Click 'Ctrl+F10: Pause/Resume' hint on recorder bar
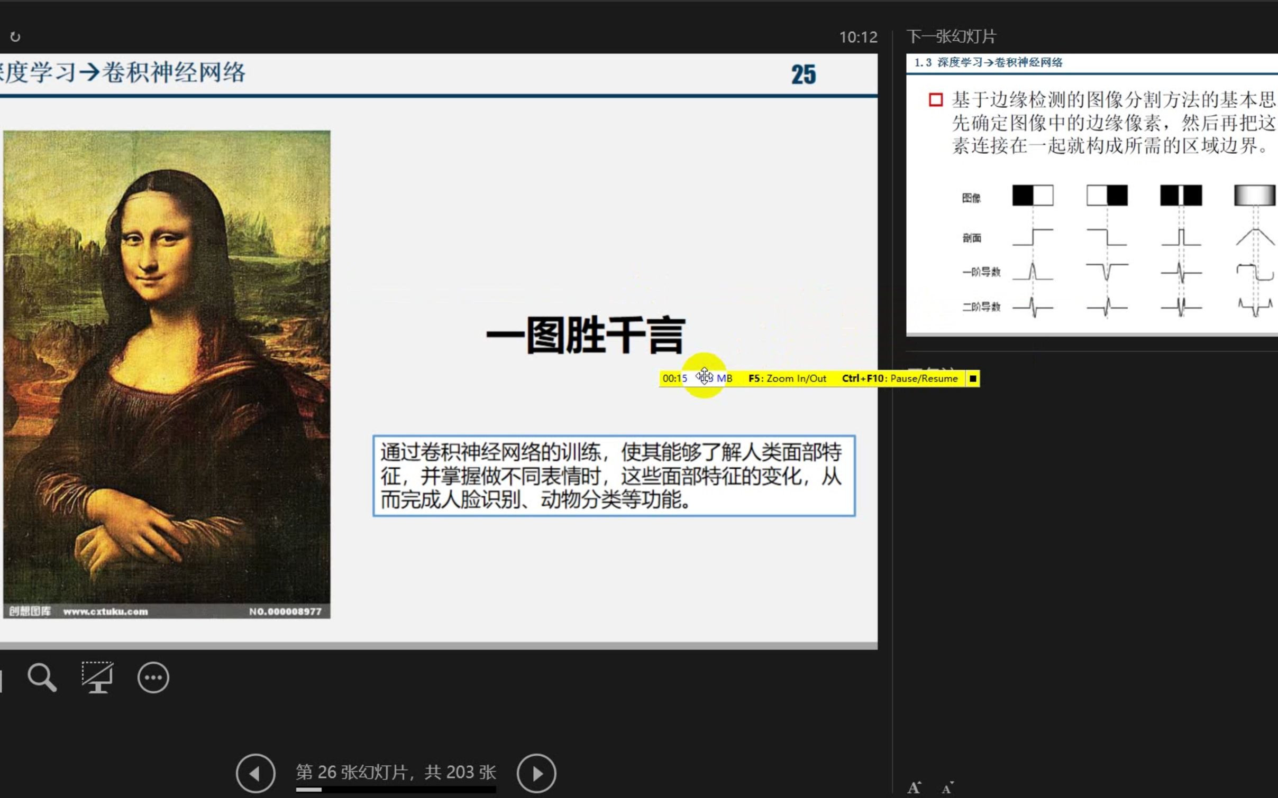The image size is (1278, 798). coord(900,378)
